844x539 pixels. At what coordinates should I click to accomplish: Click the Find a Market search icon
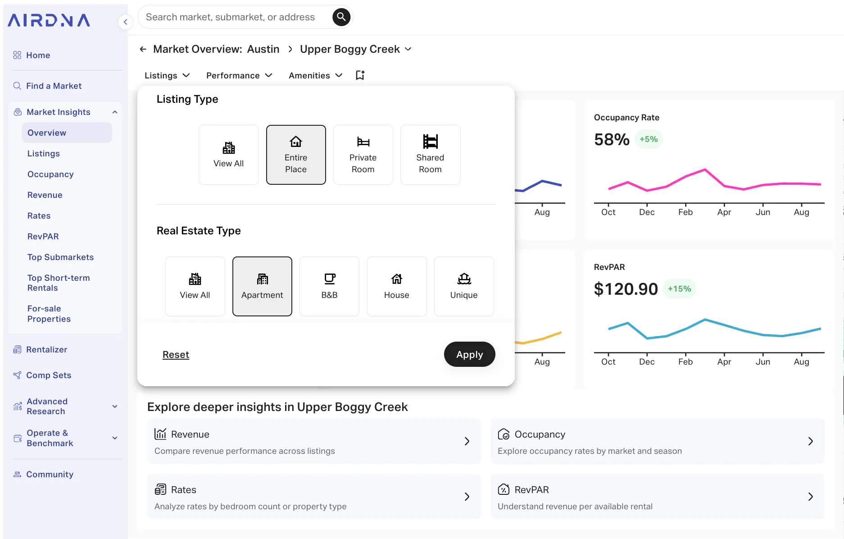(x=17, y=86)
